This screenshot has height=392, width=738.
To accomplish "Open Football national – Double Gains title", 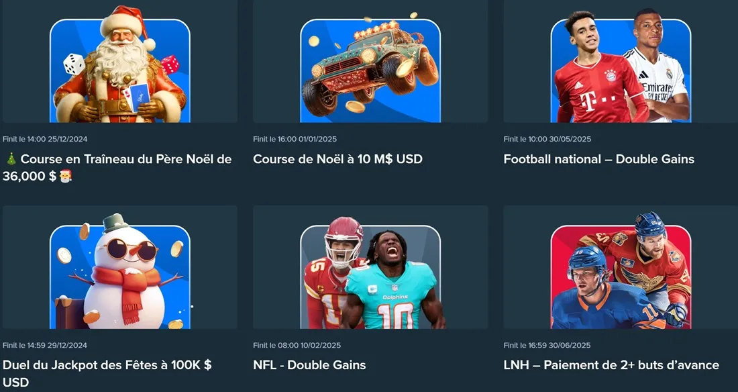I will [x=598, y=159].
